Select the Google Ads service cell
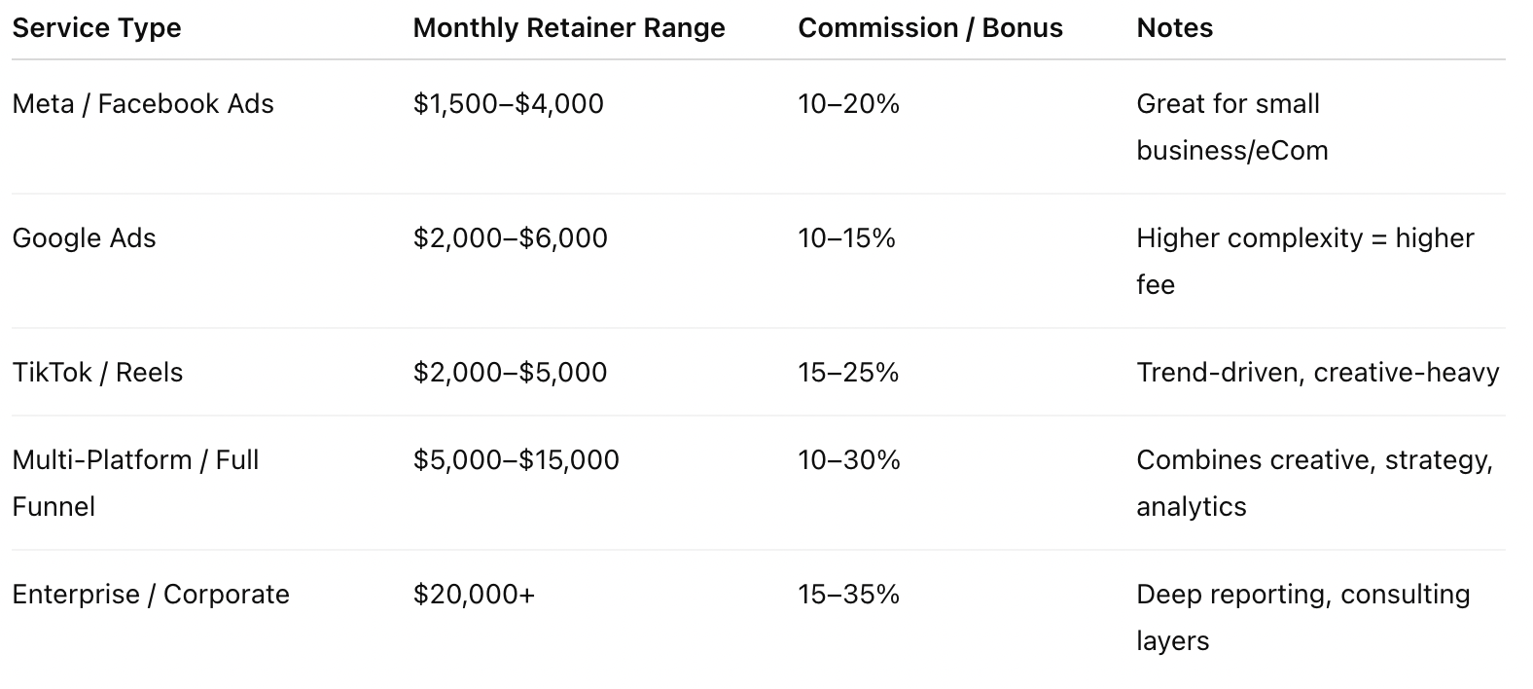The height and width of the screenshot is (689, 1533). click(84, 238)
